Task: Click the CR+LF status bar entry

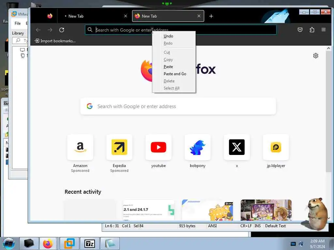Action: (x=246, y=226)
